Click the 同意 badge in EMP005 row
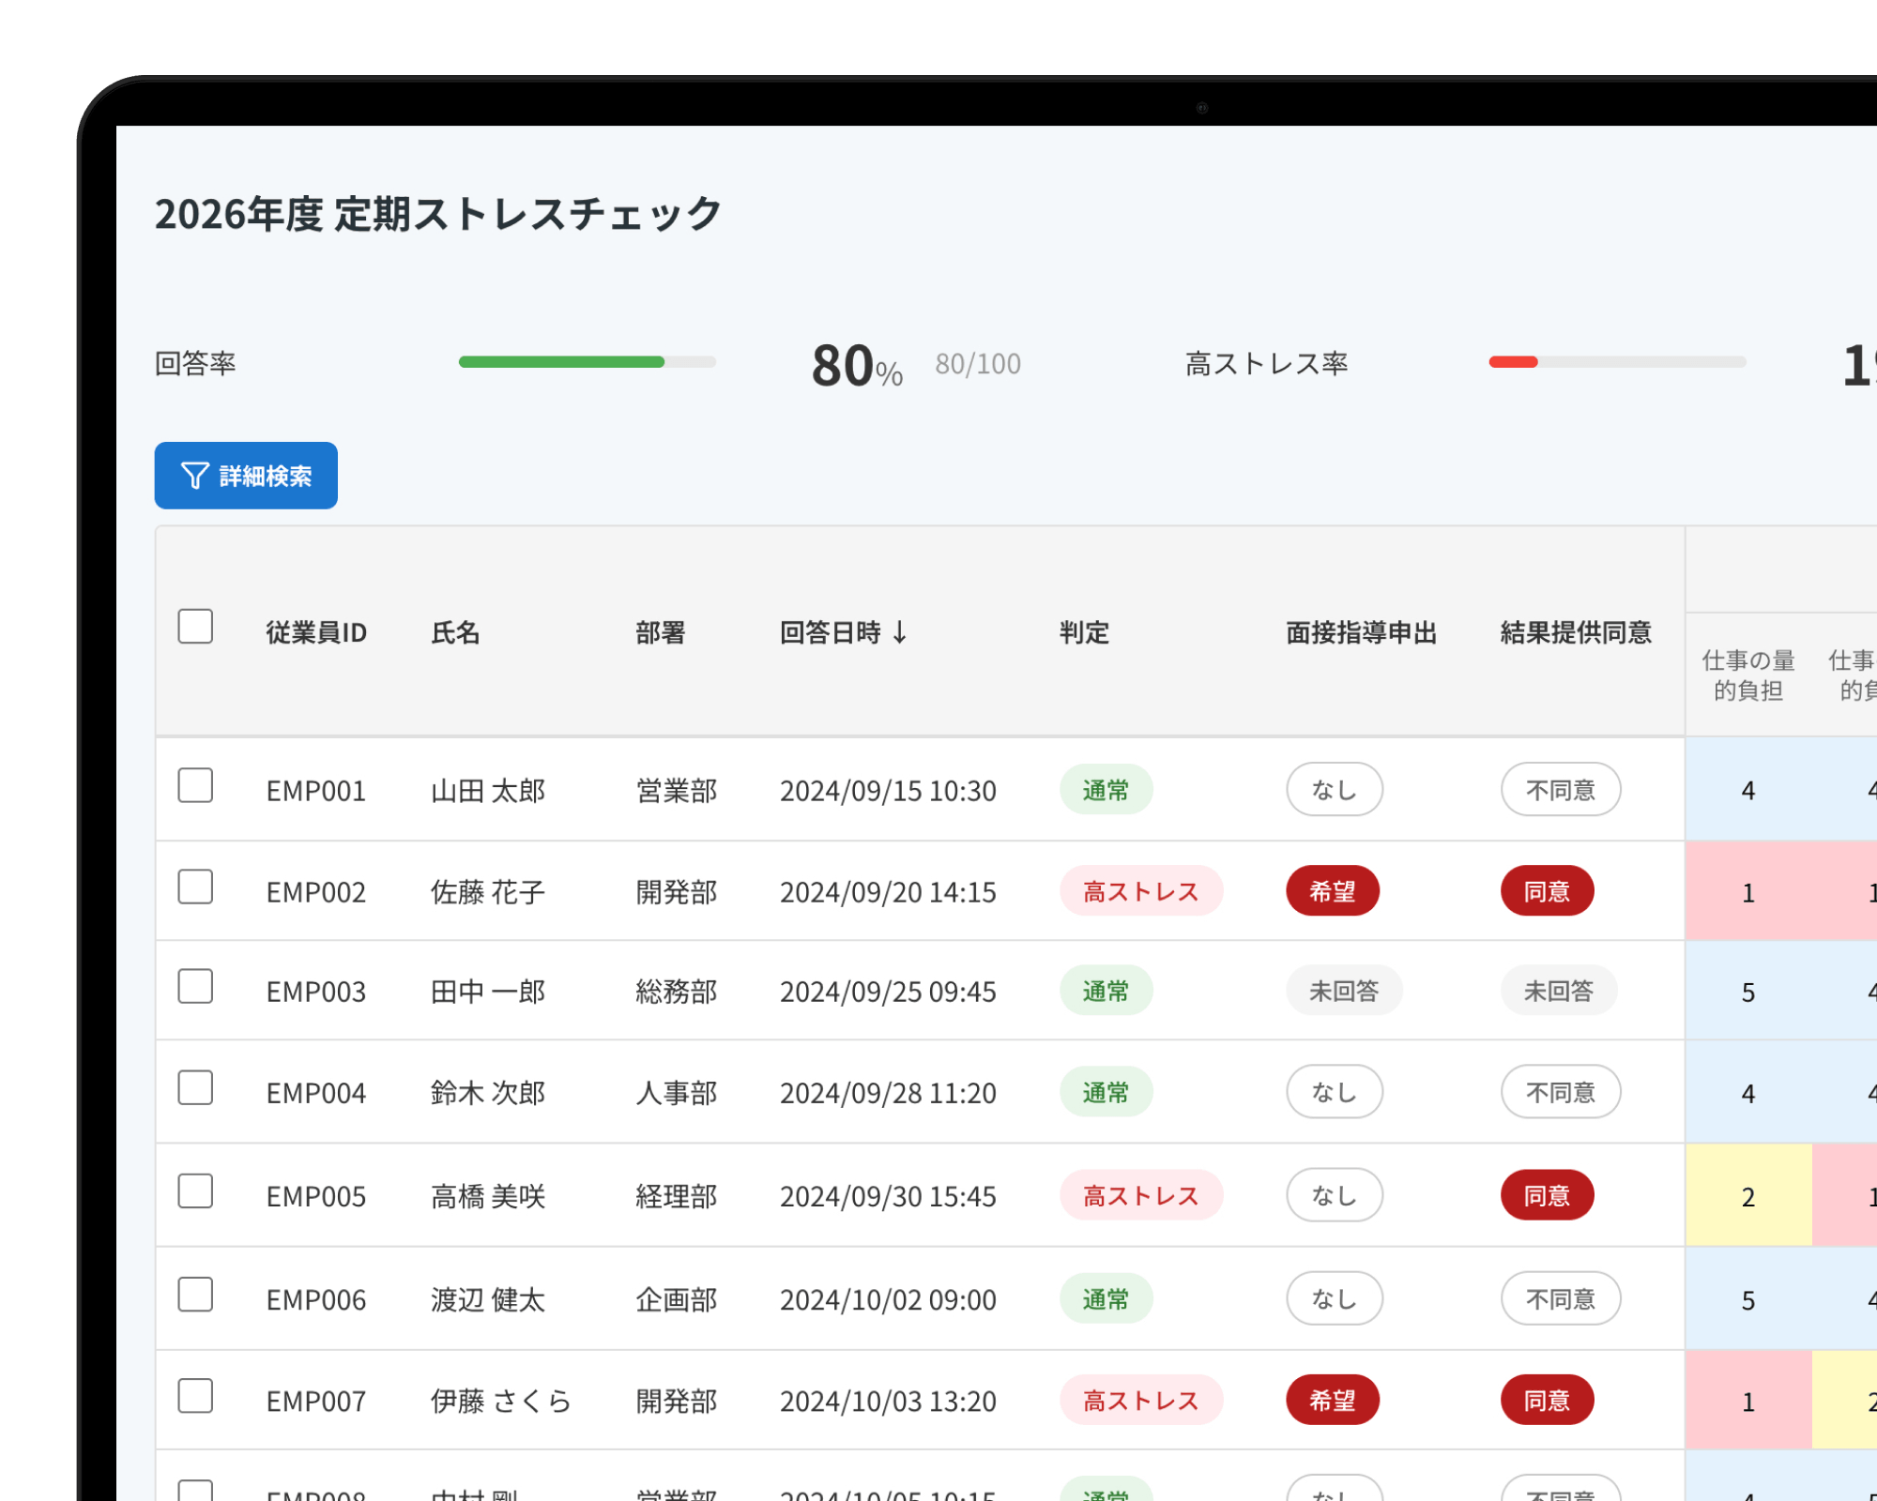 click(x=1547, y=1195)
